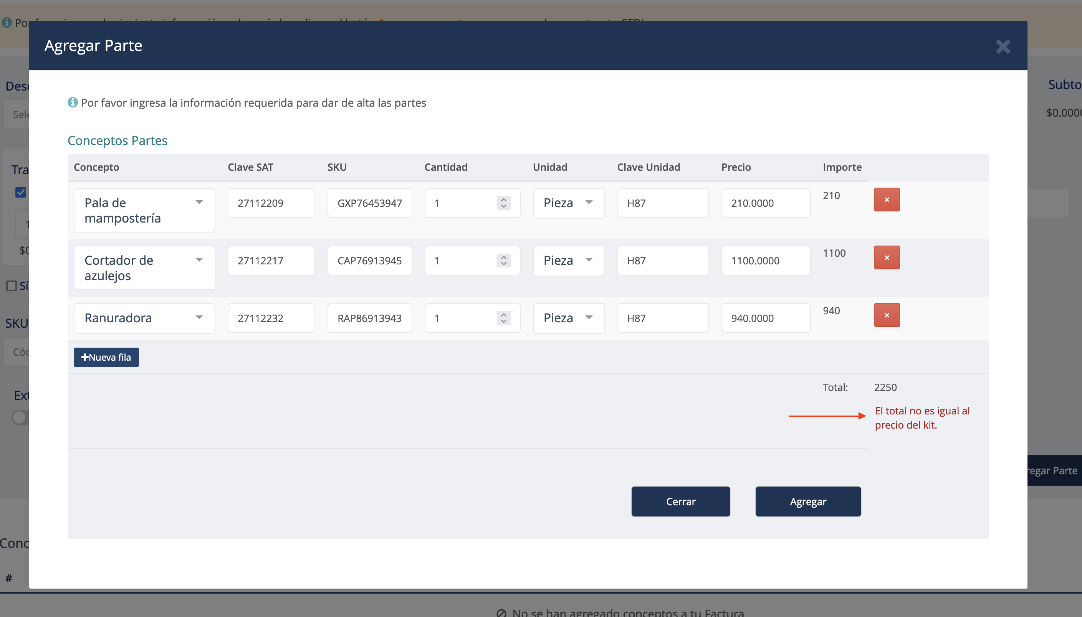Adjust quantity stepper for Cortador de azulejos

503,261
